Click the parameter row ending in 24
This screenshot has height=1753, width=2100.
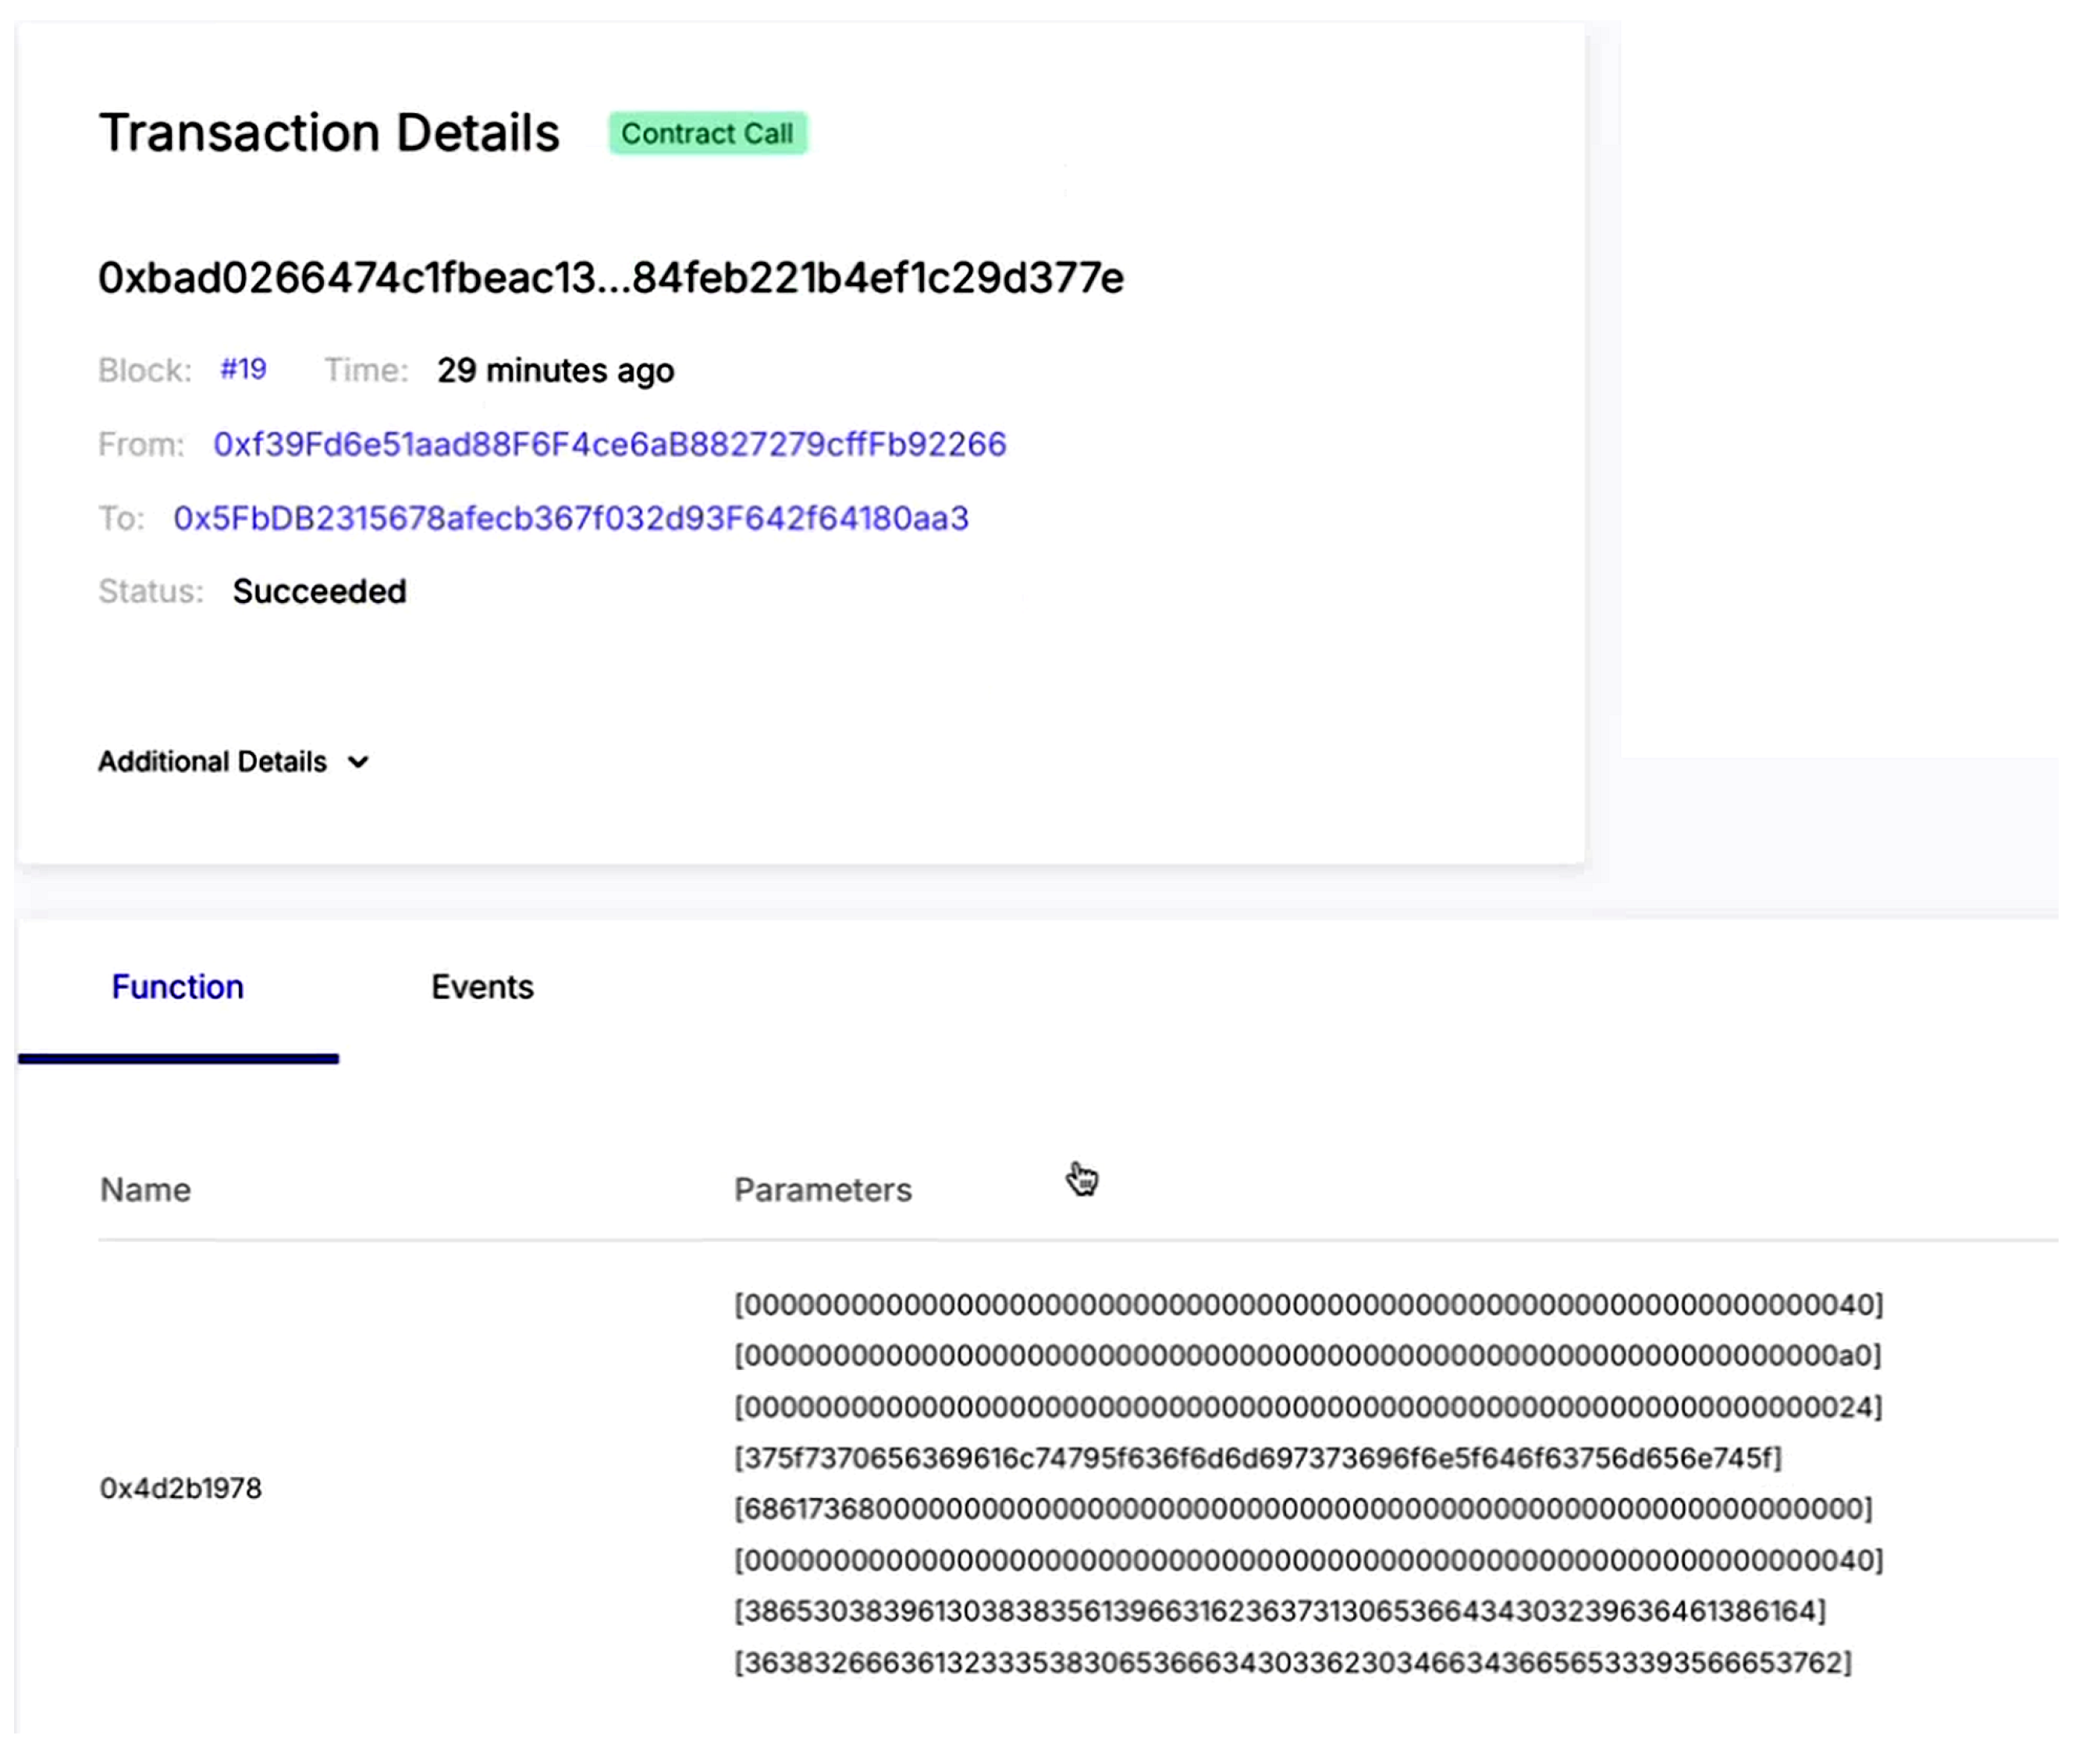[1308, 1407]
